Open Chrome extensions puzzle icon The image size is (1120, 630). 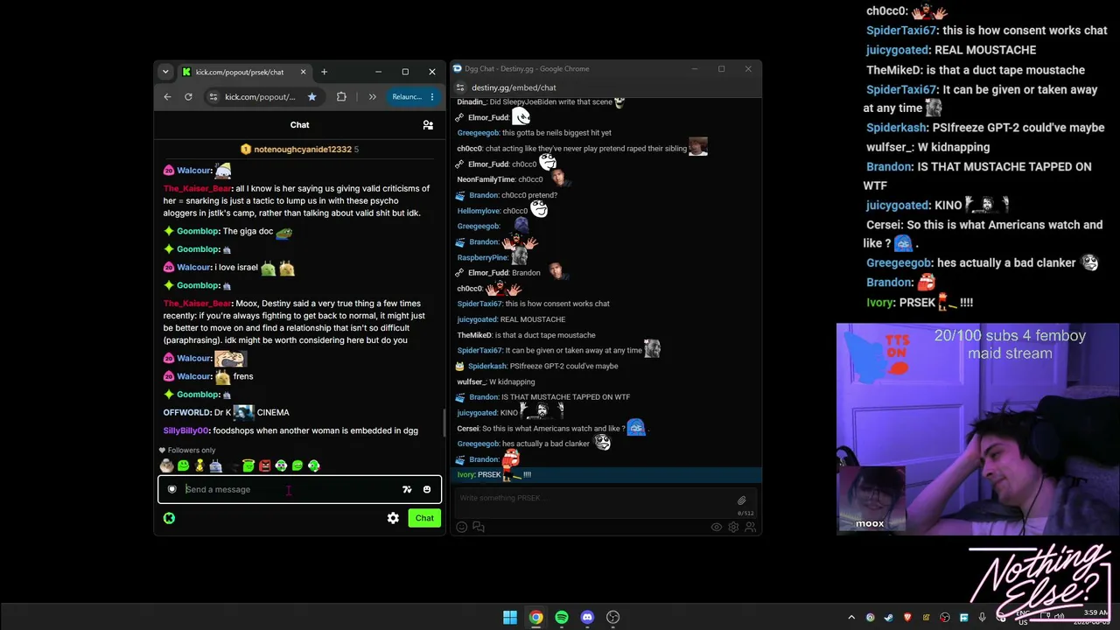[x=341, y=97]
